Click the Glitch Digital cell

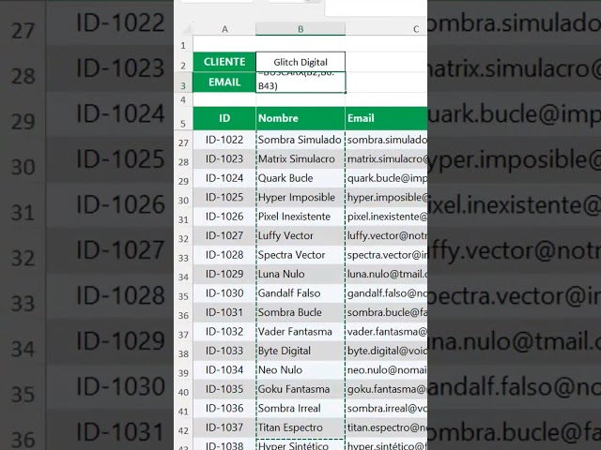pyautogui.click(x=300, y=62)
